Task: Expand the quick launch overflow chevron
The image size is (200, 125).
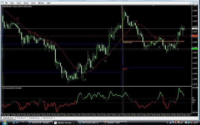Action: (23, 122)
